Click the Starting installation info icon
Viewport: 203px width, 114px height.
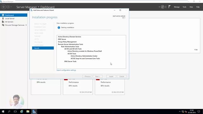pyautogui.click(x=59, y=28)
